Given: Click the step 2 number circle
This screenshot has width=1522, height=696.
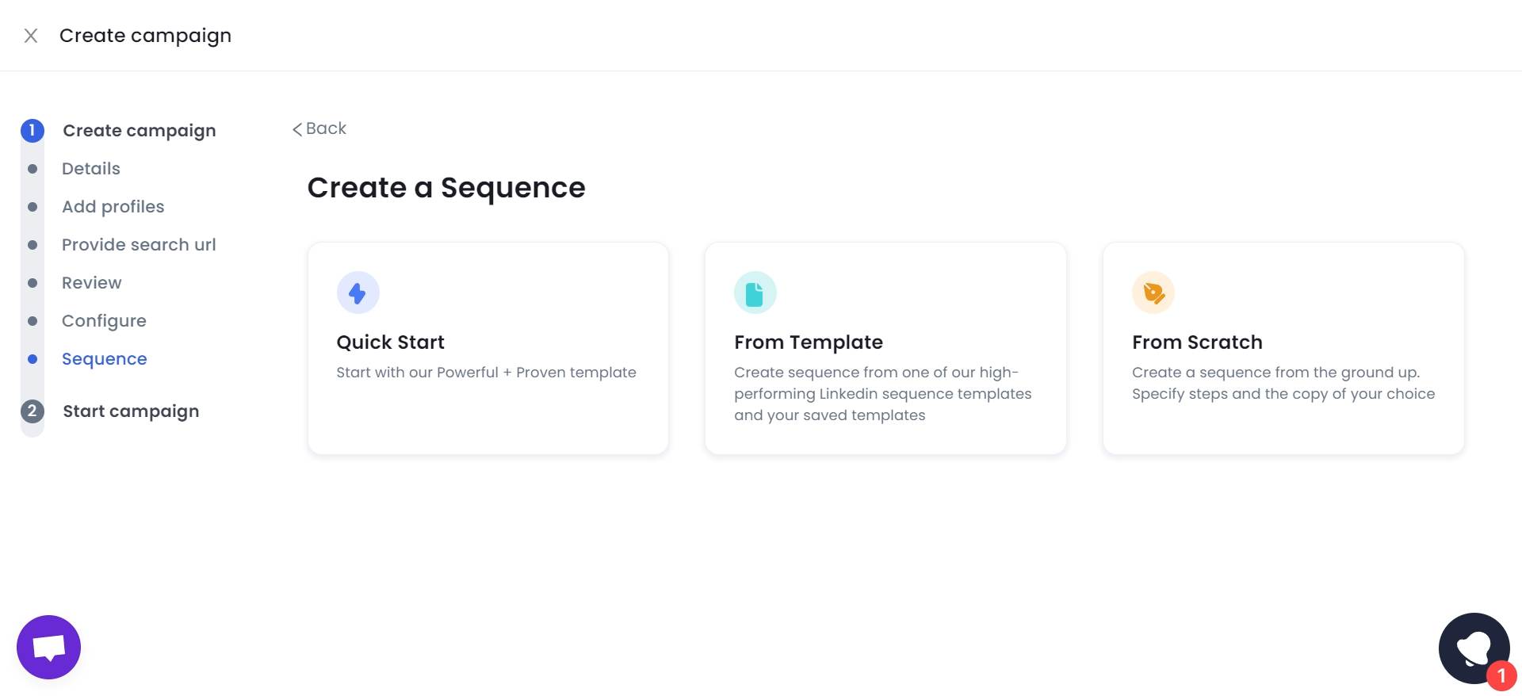Looking at the screenshot, I should (x=33, y=411).
